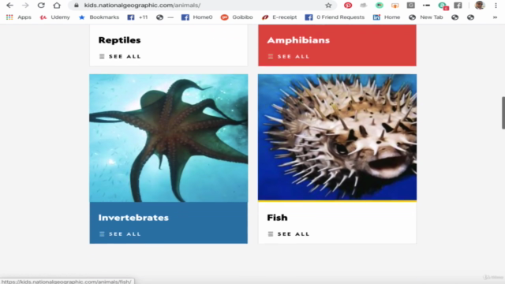Click the Facebook extension icon in toolbar
Viewport: 505px width, 284px height.
[x=458, y=6]
